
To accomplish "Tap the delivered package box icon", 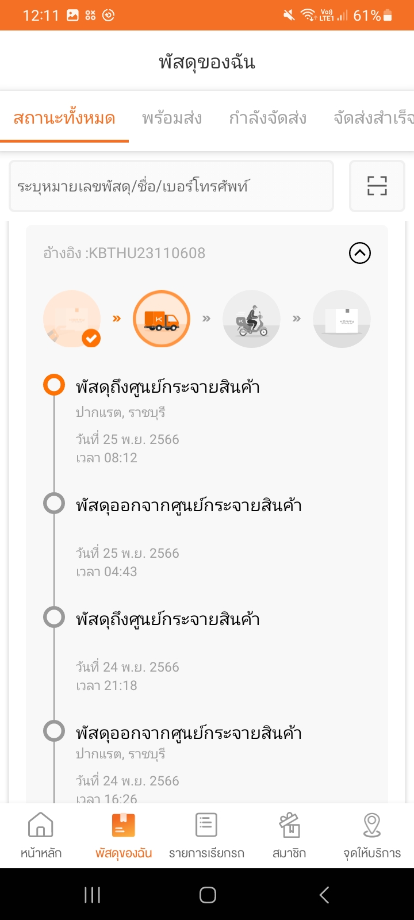I will (x=342, y=319).
